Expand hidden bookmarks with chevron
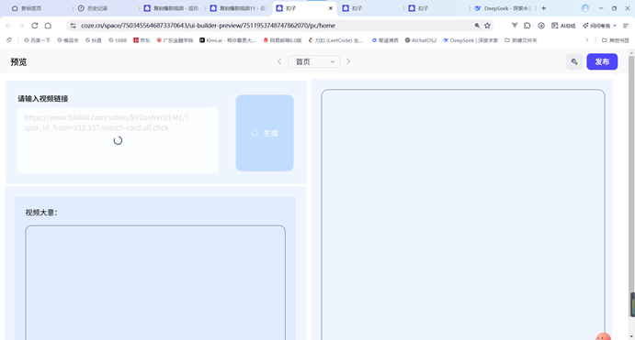The image size is (635, 340). point(587,40)
